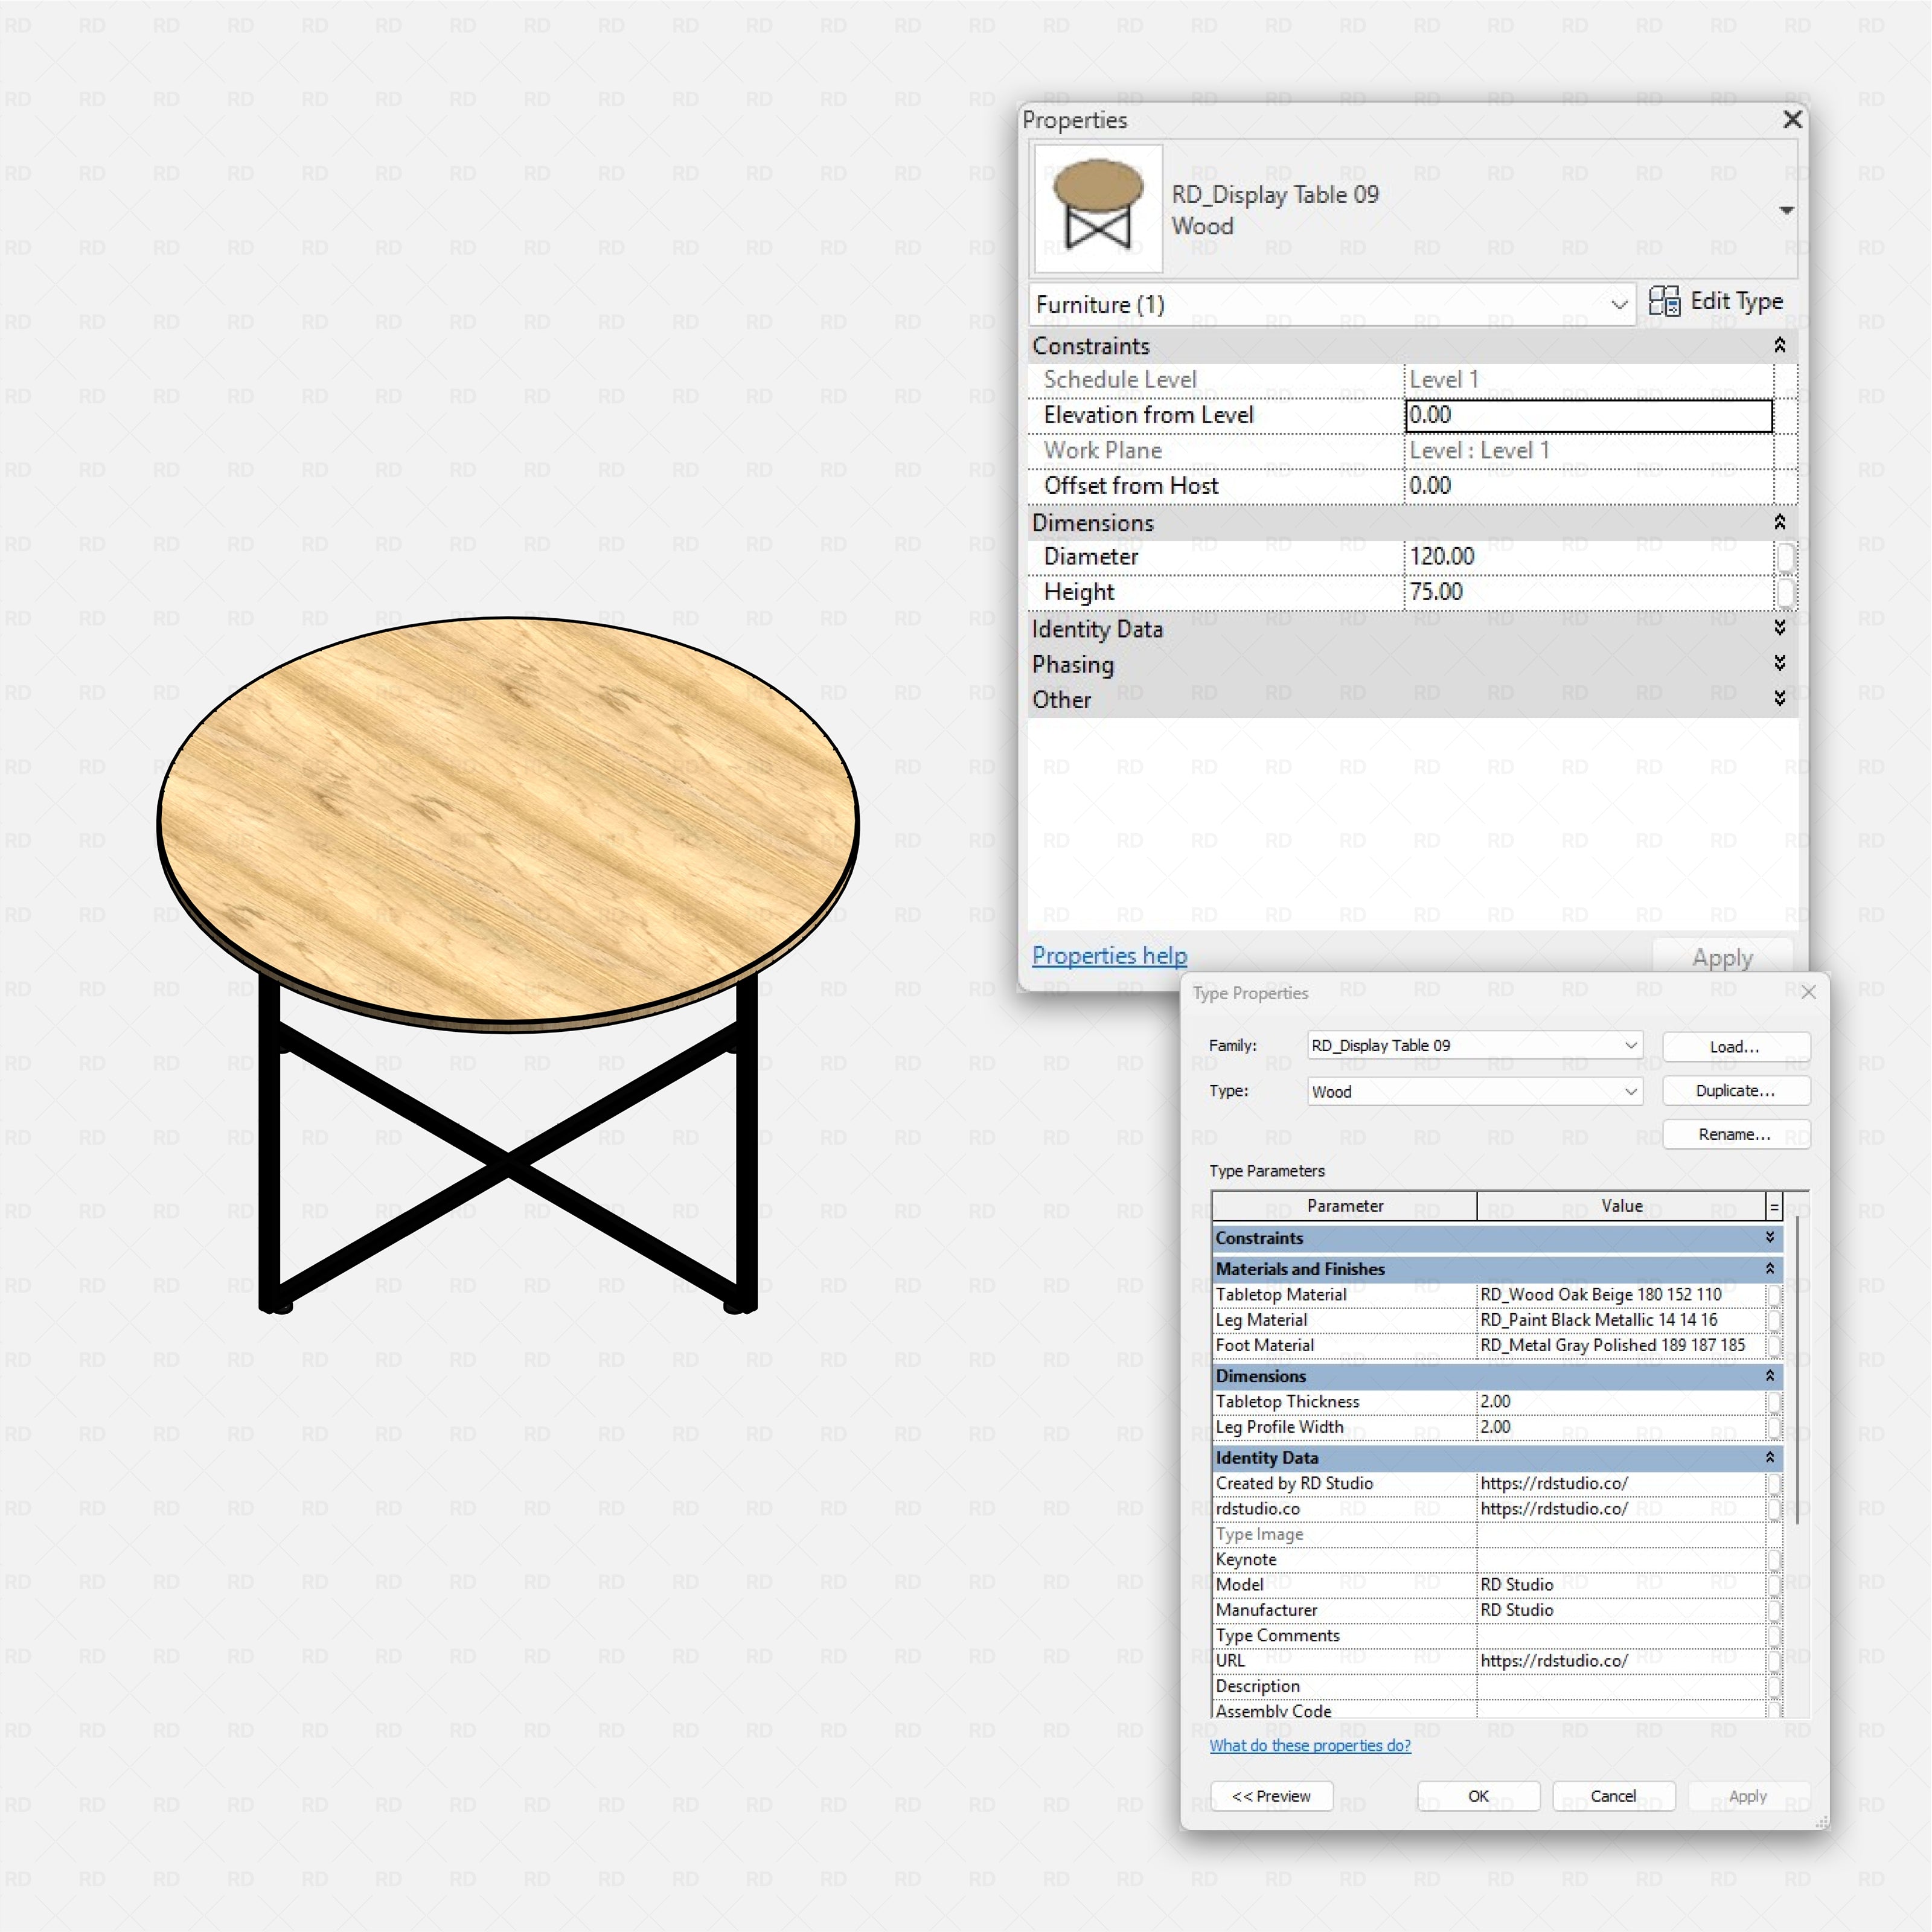Open the Type dropdown showing Wood
1932x1932 pixels.
pyautogui.click(x=1474, y=1091)
